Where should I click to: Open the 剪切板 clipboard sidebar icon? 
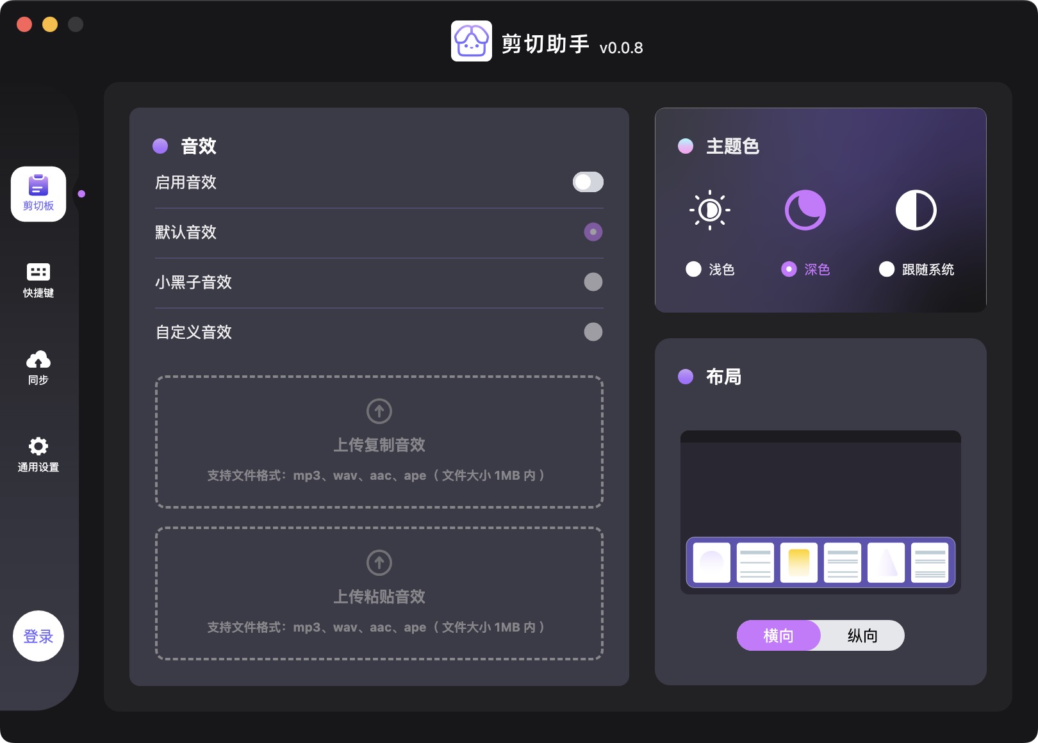tap(38, 193)
